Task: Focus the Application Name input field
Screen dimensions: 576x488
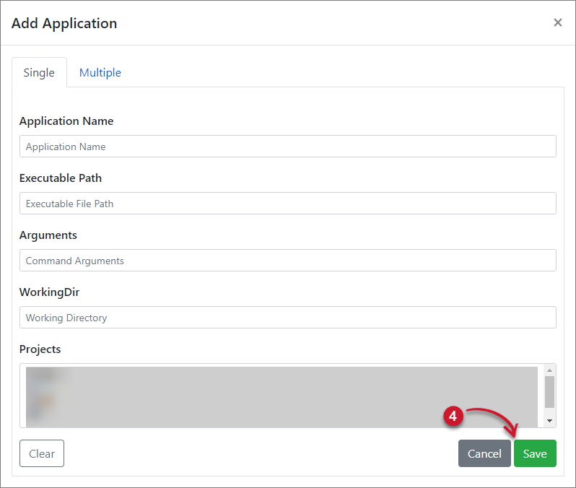Action: click(x=287, y=147)
